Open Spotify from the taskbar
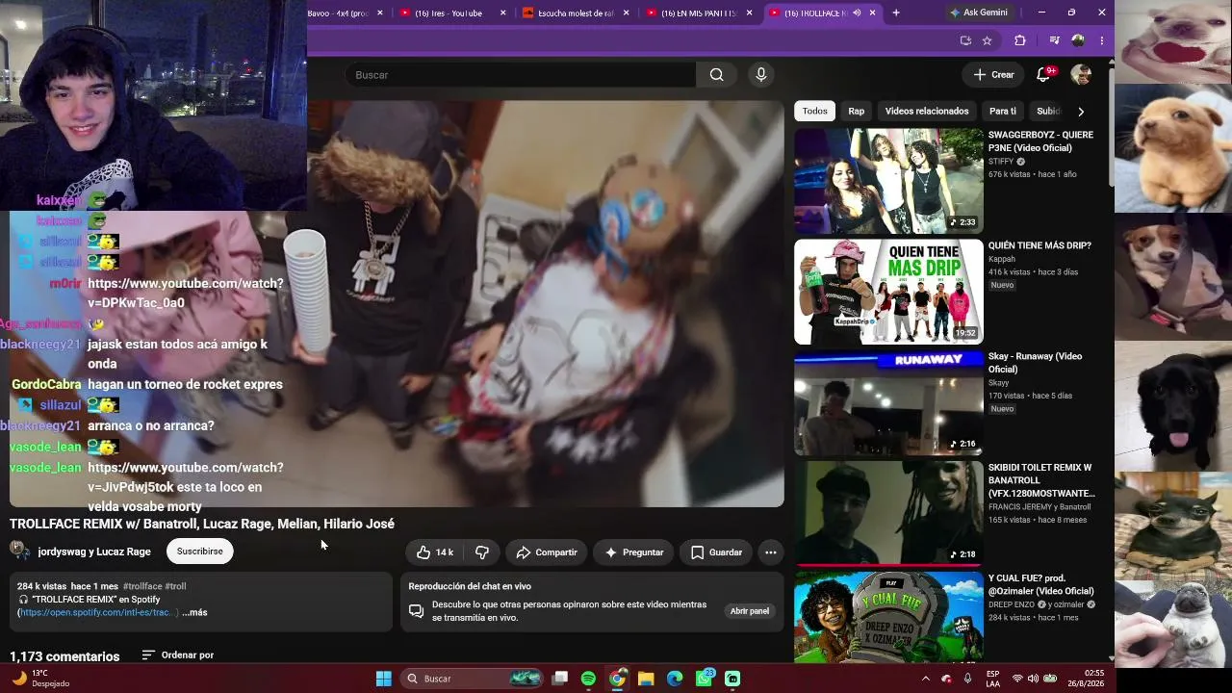The height and width of the screenshot is (693, 1232). 588,679
